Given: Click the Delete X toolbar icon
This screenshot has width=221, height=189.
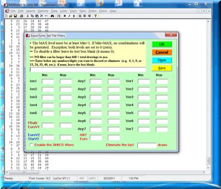Looking at the screenshot, I should point(41,16).
